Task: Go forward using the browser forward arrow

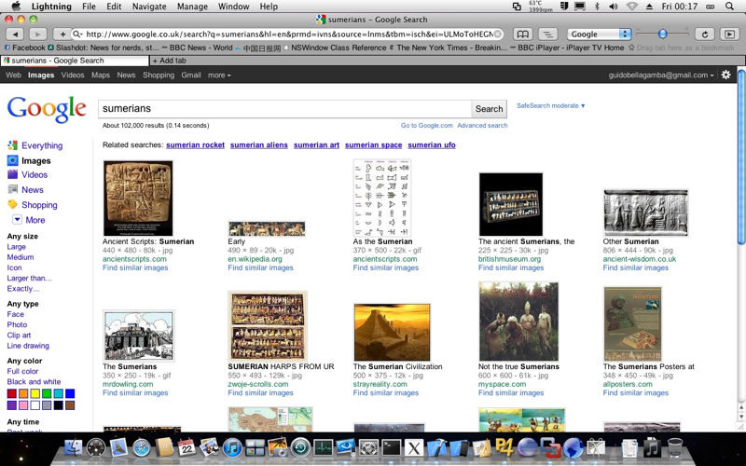Action: 38,34
